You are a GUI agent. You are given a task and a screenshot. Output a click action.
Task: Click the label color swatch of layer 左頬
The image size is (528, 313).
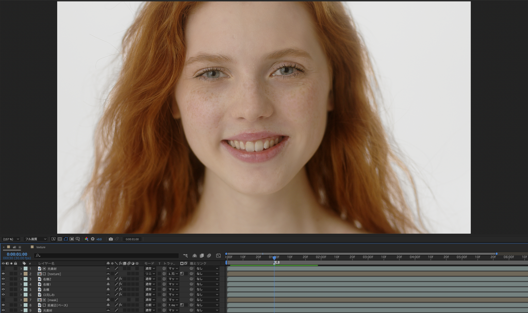click(26, 289)
